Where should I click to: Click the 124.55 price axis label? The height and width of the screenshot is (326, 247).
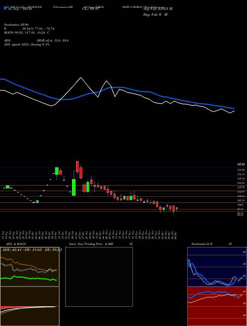[241, 183]
